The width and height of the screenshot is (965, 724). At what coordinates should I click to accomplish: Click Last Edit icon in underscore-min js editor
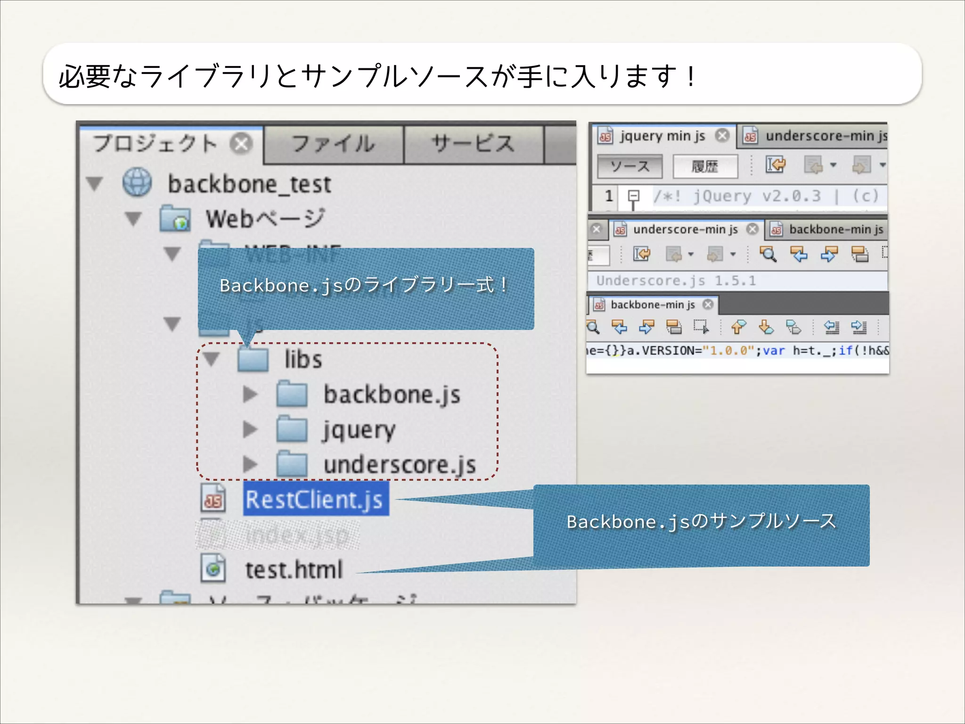click(x=642, y=254)
